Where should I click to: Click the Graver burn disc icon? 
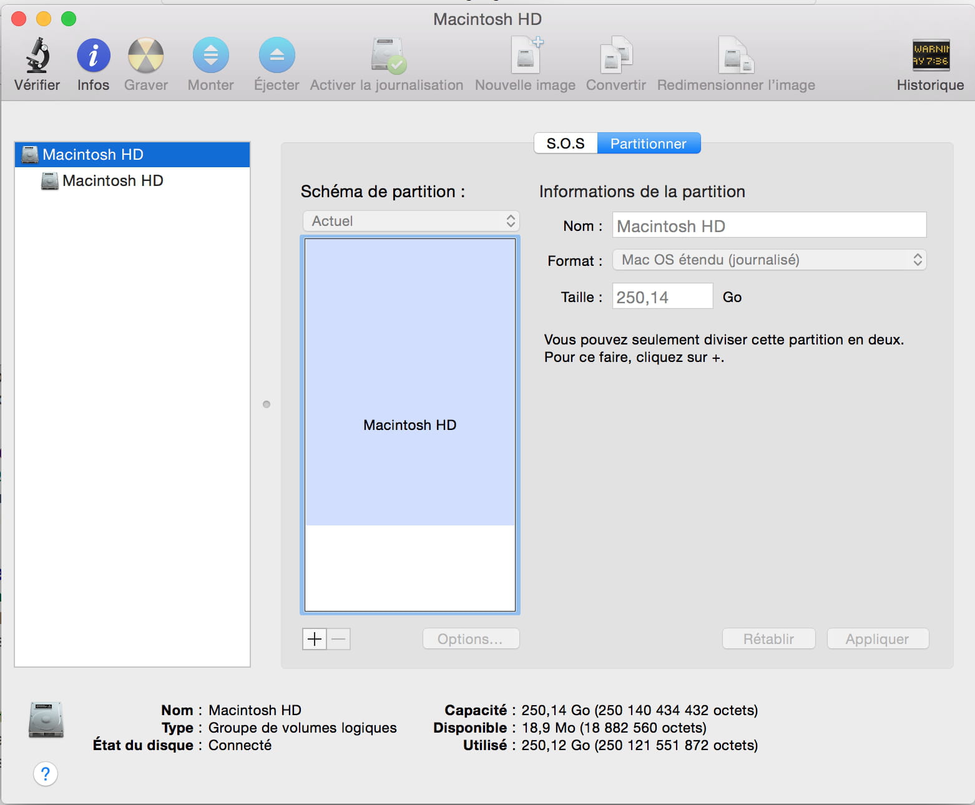coord(146,56)
